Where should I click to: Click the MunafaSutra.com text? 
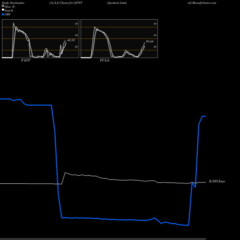(204, 3)
